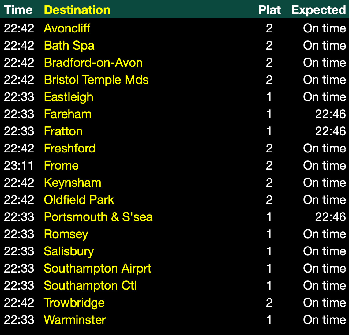Viewport: 349px width, 335px height.
Task: Click the Time column header
Action: tap(18, 10)
